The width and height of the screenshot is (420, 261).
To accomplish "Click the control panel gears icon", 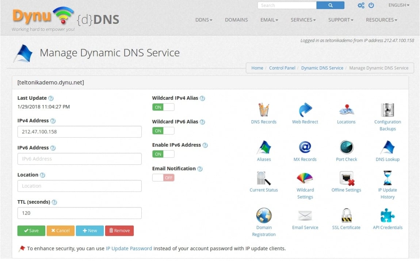I will pos(361,5).
